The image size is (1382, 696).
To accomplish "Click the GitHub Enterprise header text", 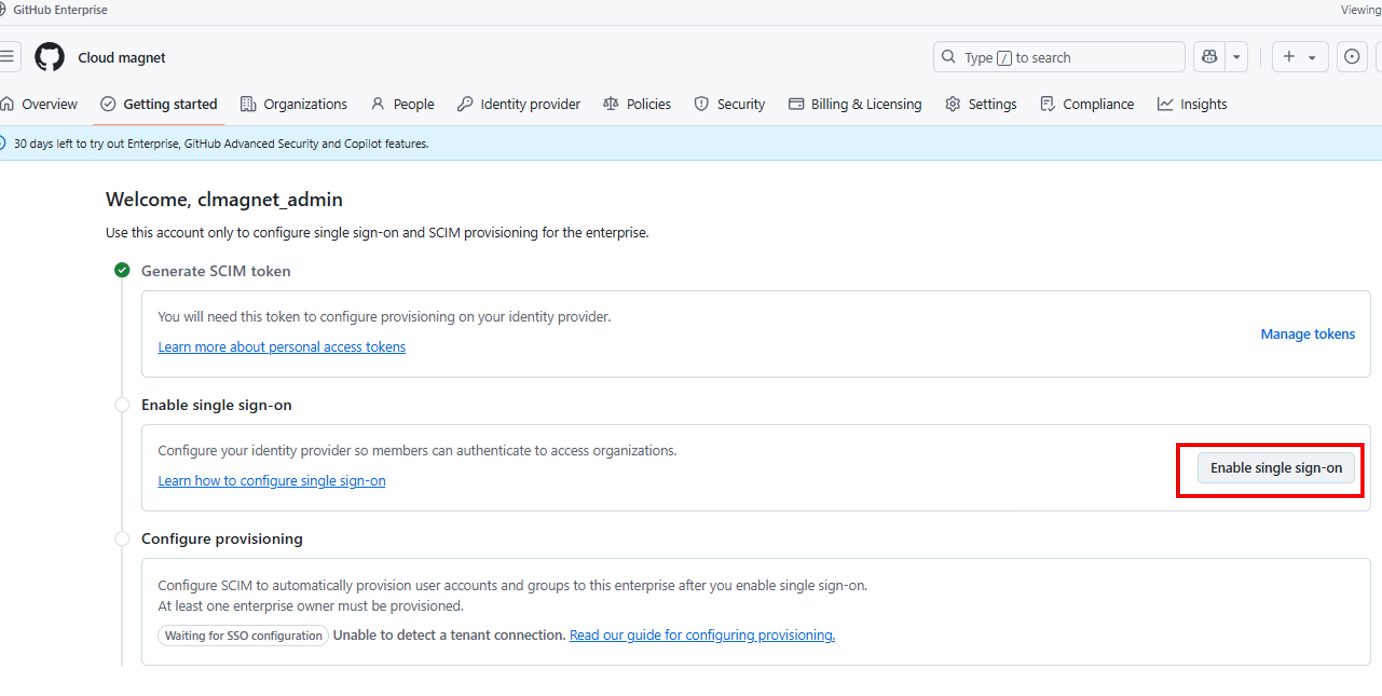I will pyautogui.click(x=60, y=10).
